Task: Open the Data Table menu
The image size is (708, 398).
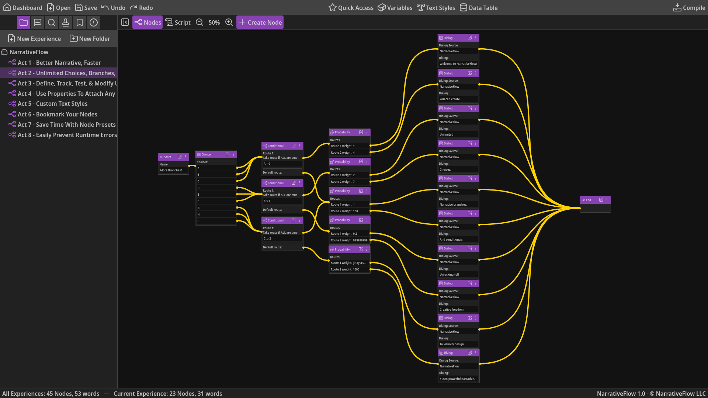Action: 478,7
